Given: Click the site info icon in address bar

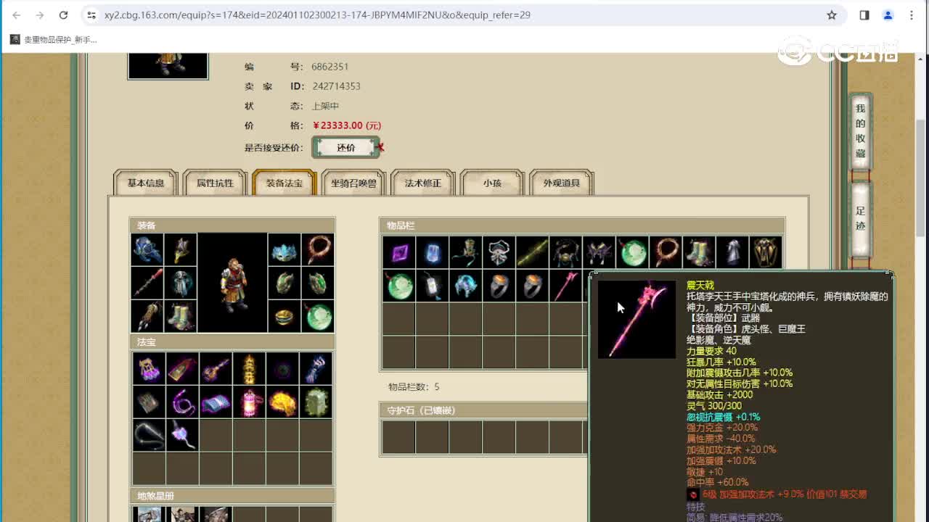Looking at the screenshot, I should 91,14.
